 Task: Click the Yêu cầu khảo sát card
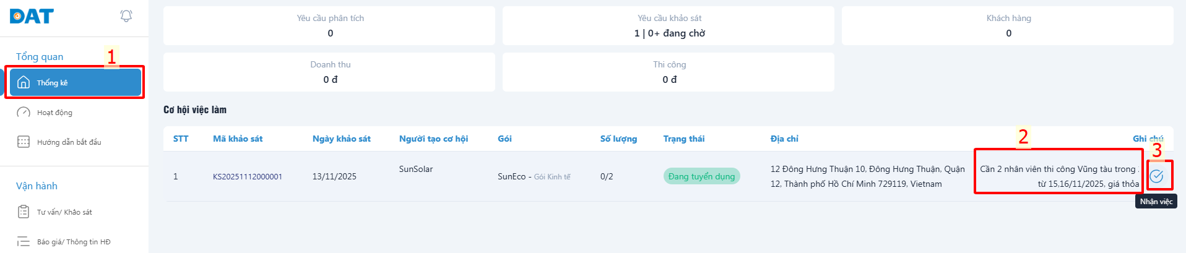click(x=669, y=25)
